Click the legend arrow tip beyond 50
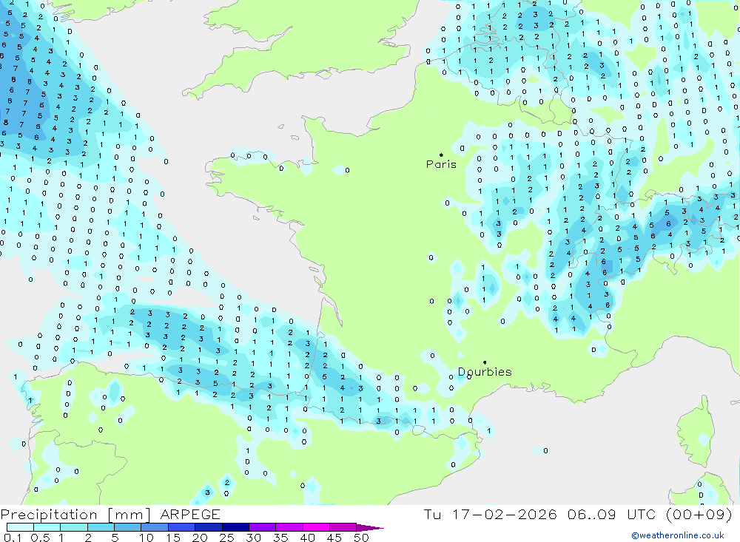This screenshot has height=542, width=740. 371,528
